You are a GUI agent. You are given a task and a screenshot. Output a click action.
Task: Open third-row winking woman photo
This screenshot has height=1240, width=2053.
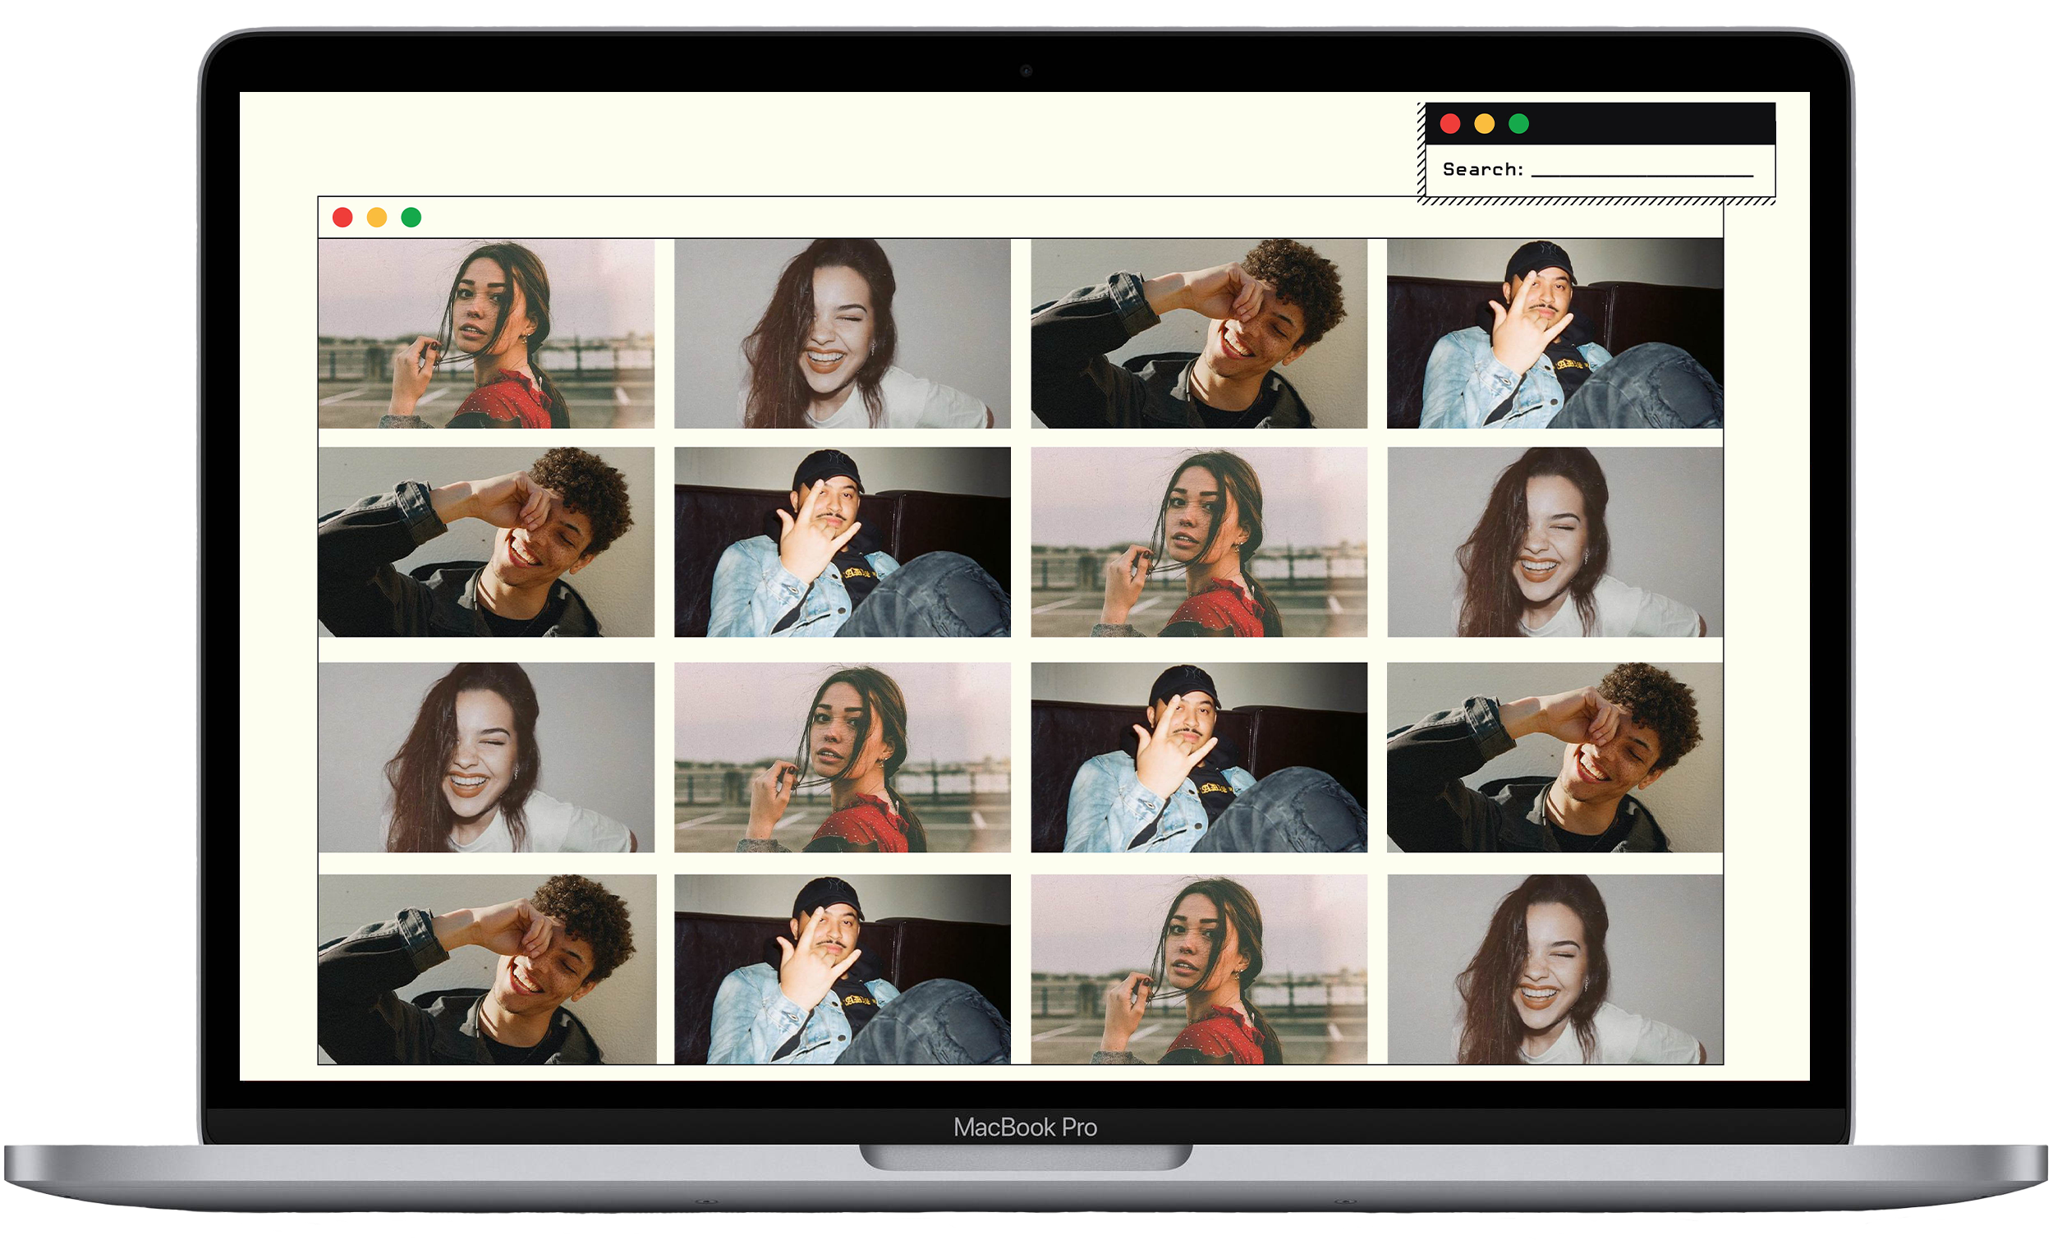click(486, 756)
